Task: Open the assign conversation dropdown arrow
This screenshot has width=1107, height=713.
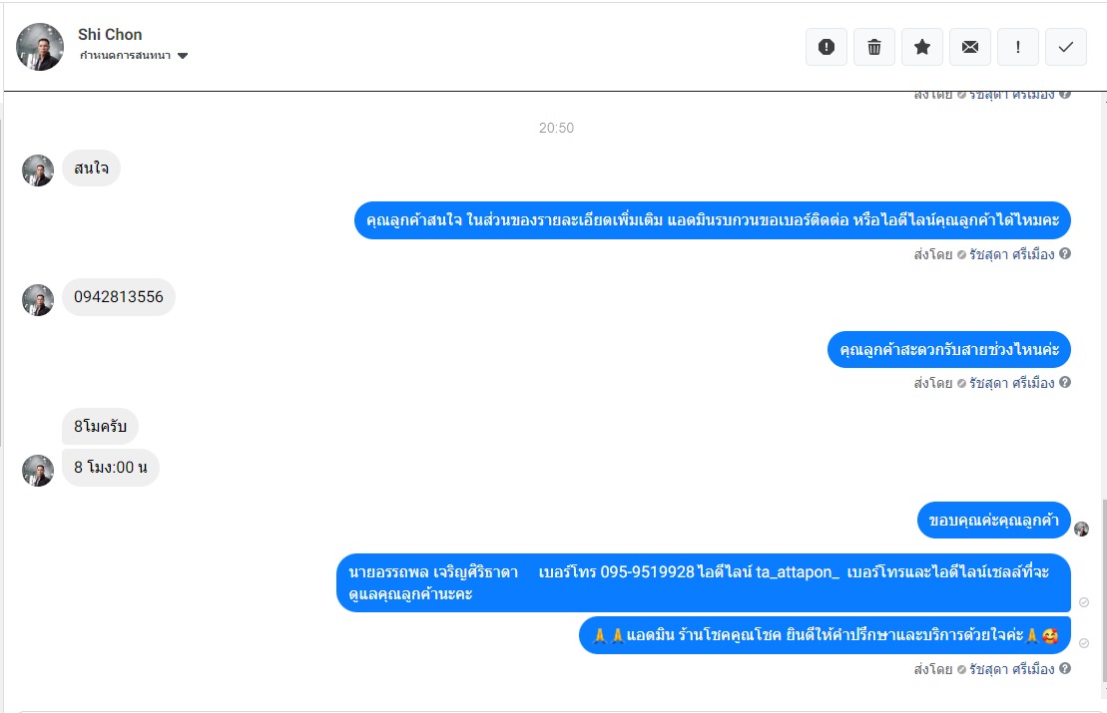Action: (183, 56)
